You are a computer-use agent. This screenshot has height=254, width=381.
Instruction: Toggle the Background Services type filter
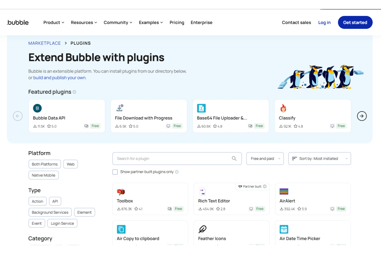(50, 212)
